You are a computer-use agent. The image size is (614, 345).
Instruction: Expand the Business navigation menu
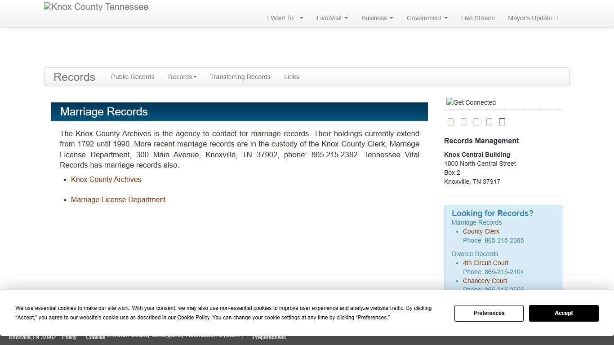pos(377,18)
